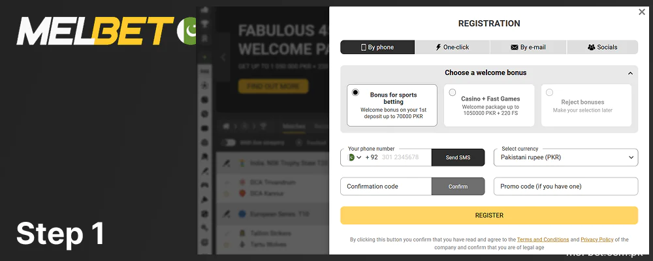This screenshot has height=261, width=653.
Task: Toggle the live streaming switch in background page
Action: [229, 143]
